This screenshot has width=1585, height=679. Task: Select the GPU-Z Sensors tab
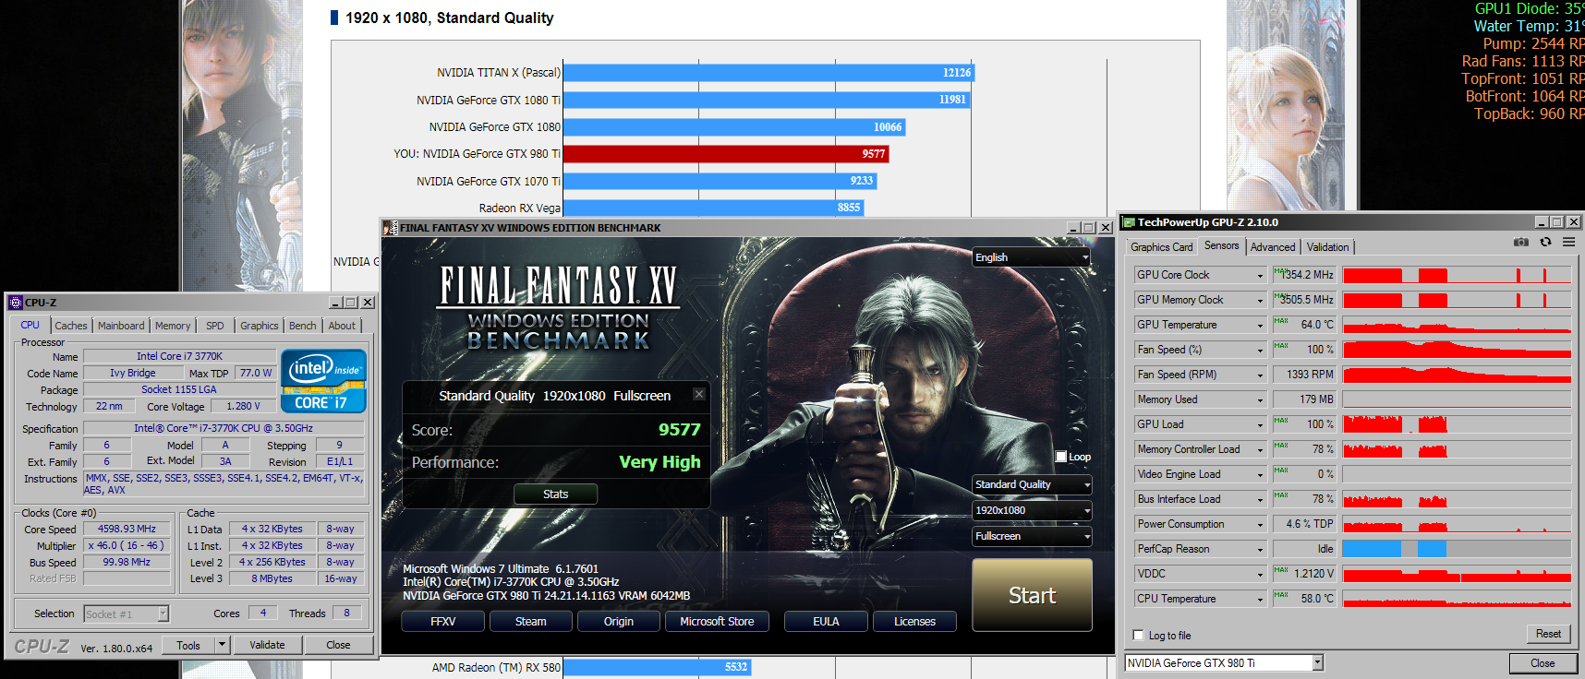pos(1222,245)
